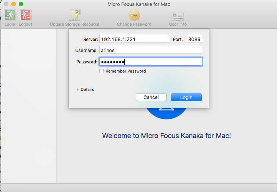Image resolution: width=277 pixels, height=192 pixels.
Task: Enable the Remember Password checkbox
Action: [x=102, y=71]
